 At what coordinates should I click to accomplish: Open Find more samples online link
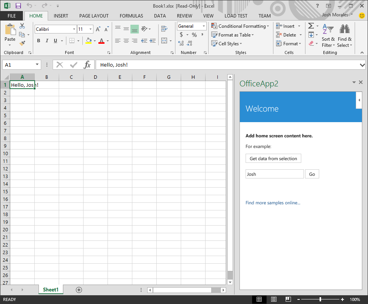coord(273,202)
